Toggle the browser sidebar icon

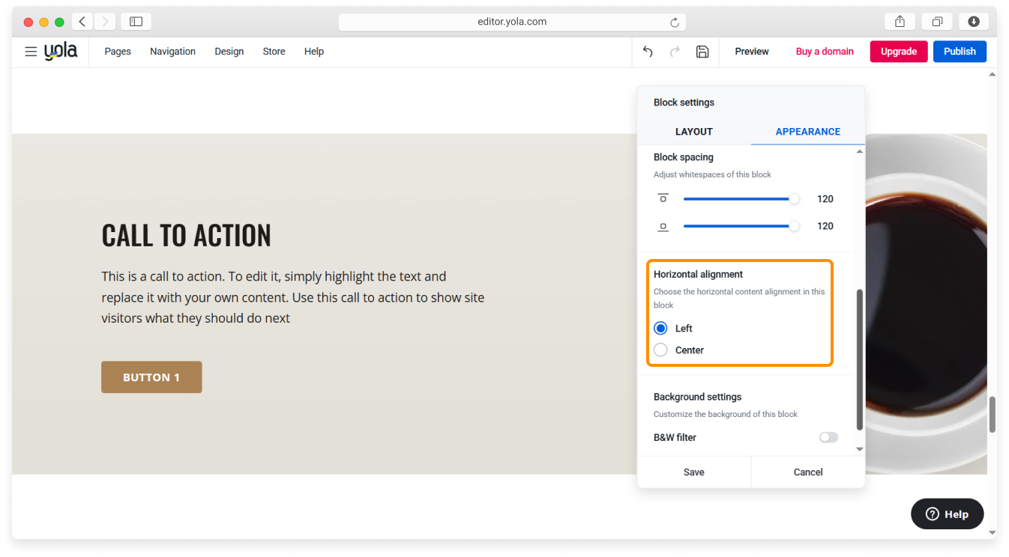coord(136,22)
